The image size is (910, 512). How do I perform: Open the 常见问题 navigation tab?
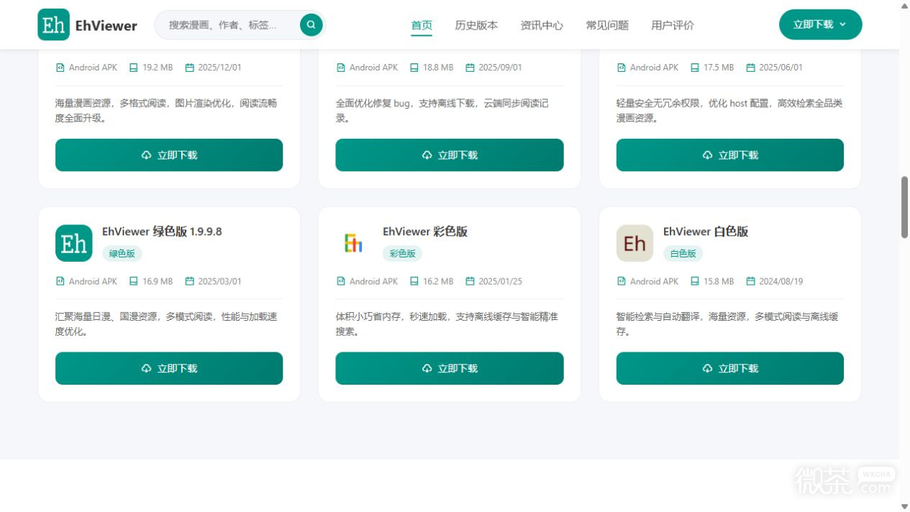607,25
